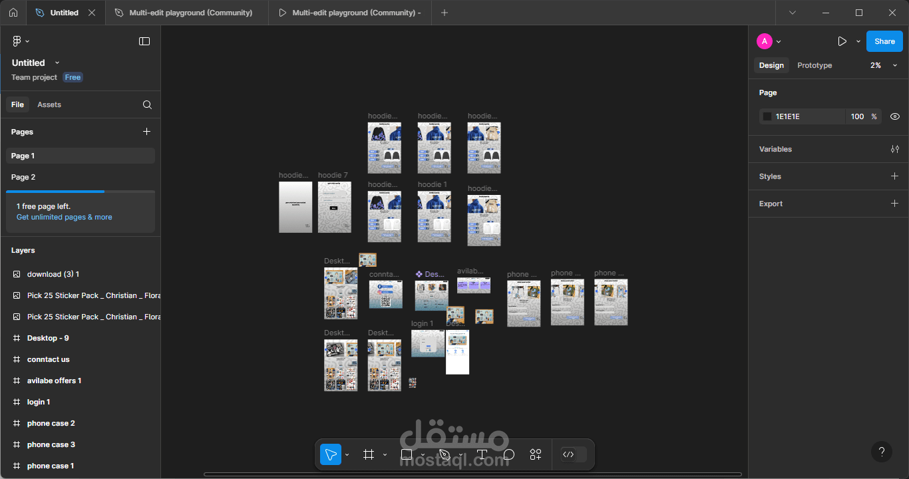Add a new tab with plus
The image size is (909, 479).
click(x=445, y=13)
